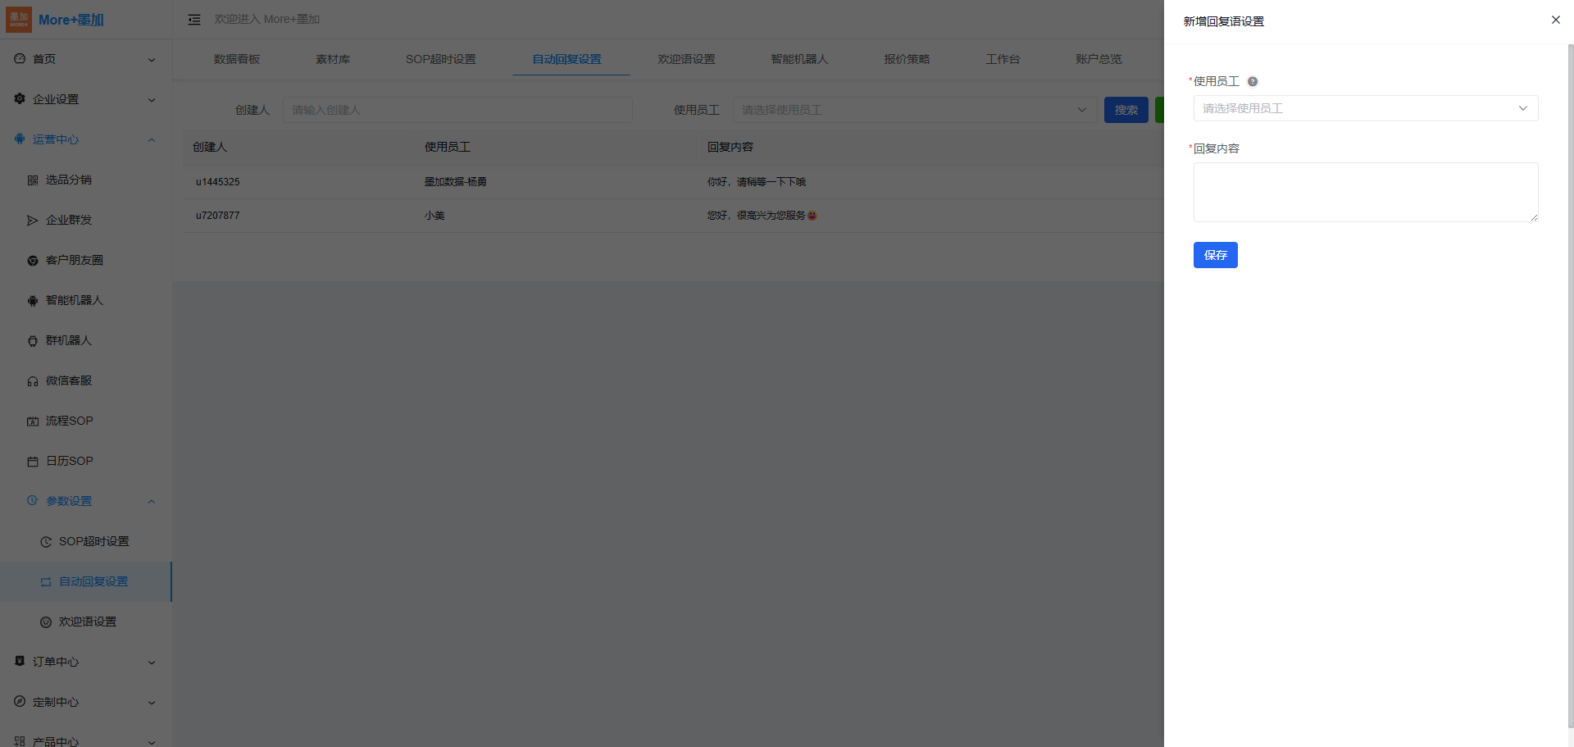Switch to the 欢迎语设置 tab
The height and width of the screenshot is (747, 1574).
click(686, 59)
